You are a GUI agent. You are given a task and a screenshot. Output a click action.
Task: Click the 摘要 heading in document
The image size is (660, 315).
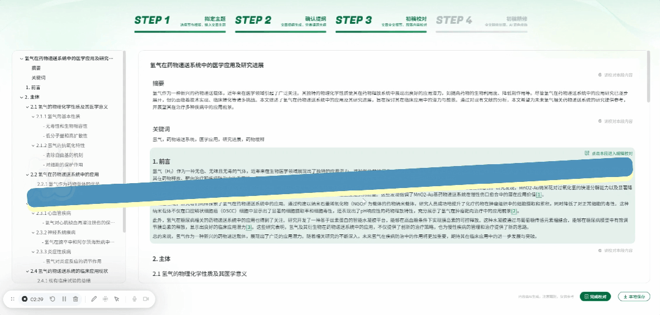pyautogui.click(x=158, y=83)
